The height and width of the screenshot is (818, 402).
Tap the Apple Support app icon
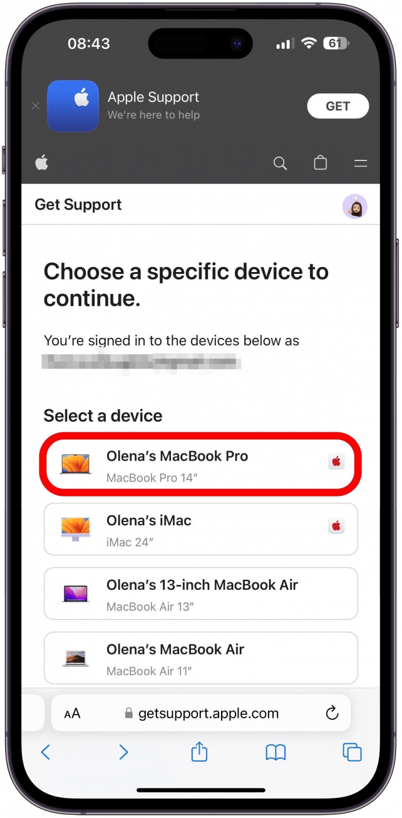pyautogui.click(x=73, y=106)
